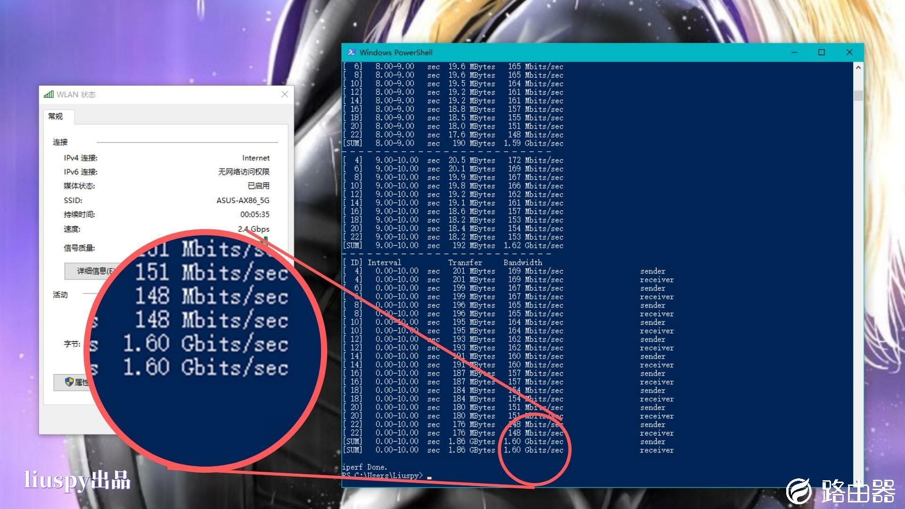Click the WLAN signal icon in status title bar

tap(49, 94)
